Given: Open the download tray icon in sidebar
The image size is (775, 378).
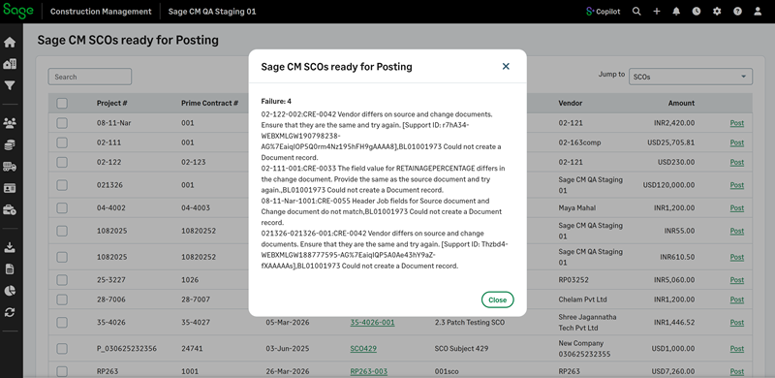Looking at the screenshot, I should (x=10, y=247).
